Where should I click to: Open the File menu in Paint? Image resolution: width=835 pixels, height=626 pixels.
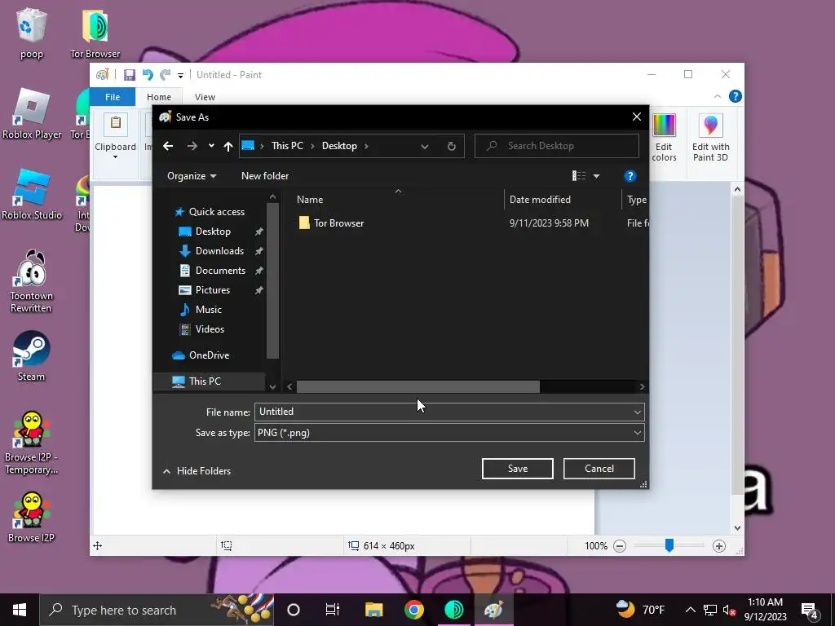point(113,97)
